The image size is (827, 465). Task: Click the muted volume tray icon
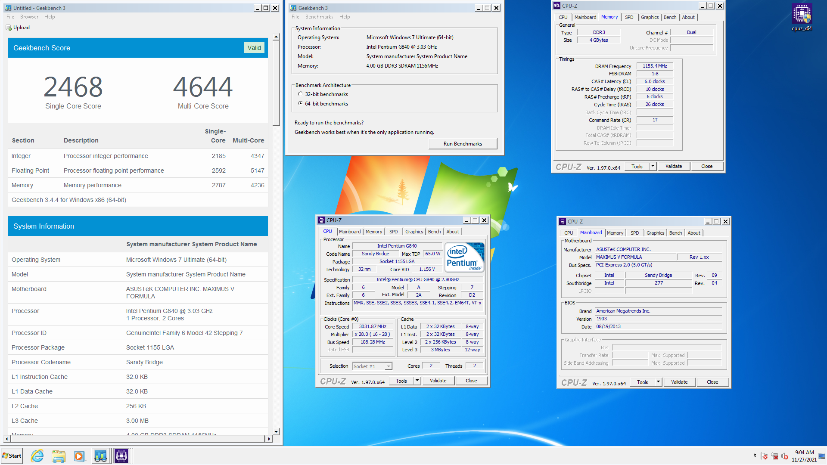click(785, 456)
